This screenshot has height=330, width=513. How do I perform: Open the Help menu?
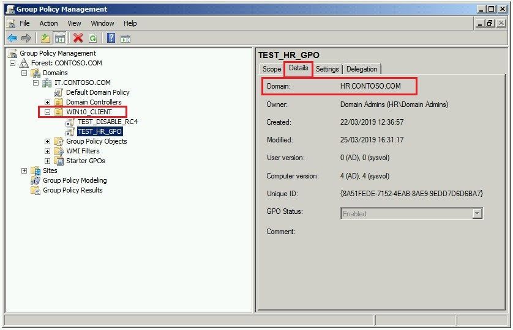(130, 23)
